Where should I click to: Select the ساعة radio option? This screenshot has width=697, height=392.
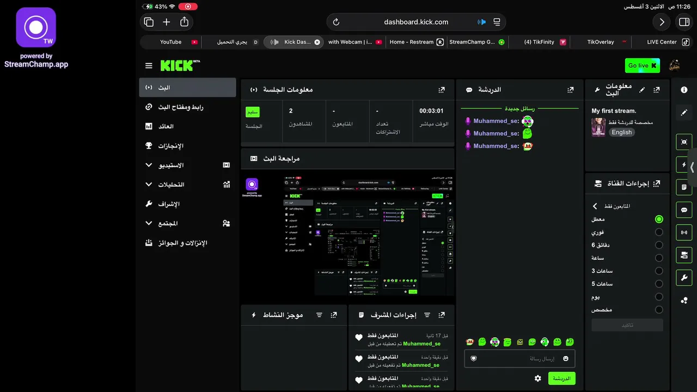tap(659, 258)
